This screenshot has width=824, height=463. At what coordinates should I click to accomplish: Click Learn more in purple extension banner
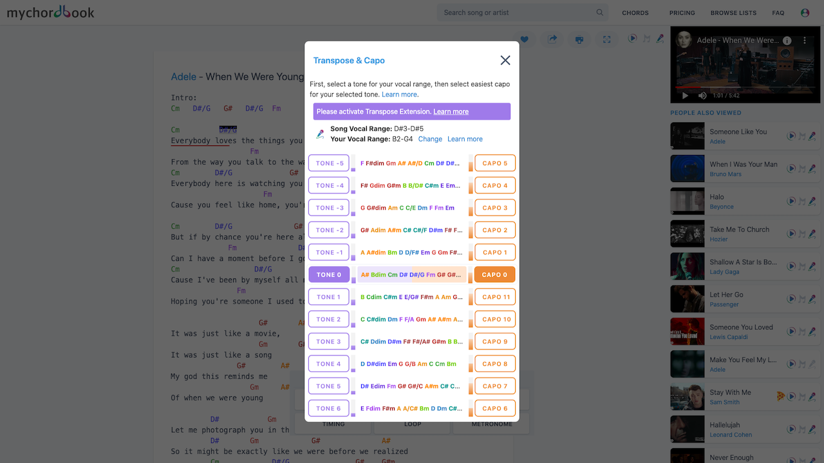point(451,112)
